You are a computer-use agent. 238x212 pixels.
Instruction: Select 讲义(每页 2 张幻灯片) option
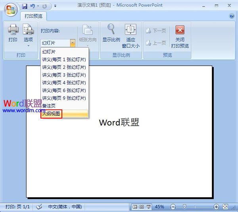[65, 67]
